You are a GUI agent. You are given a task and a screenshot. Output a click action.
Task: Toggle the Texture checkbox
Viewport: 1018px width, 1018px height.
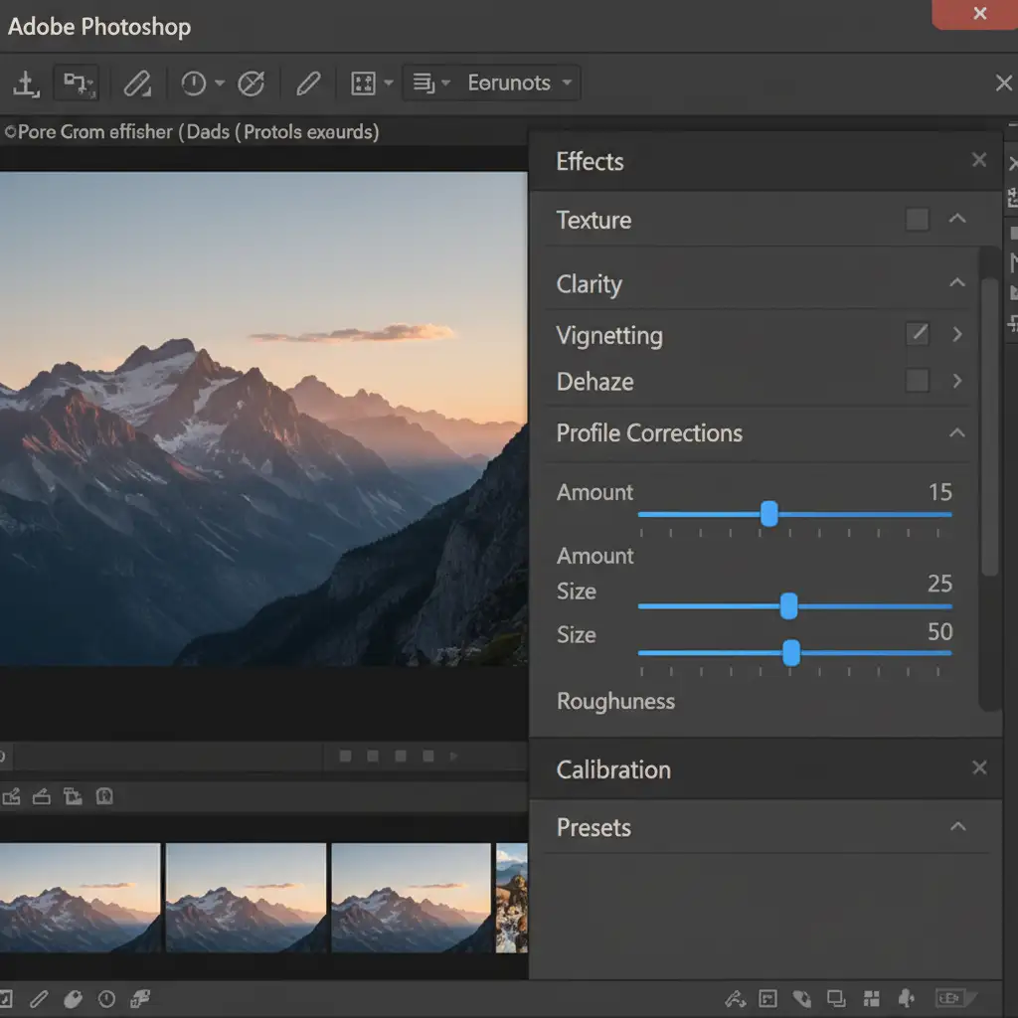[x=917, y=220]
